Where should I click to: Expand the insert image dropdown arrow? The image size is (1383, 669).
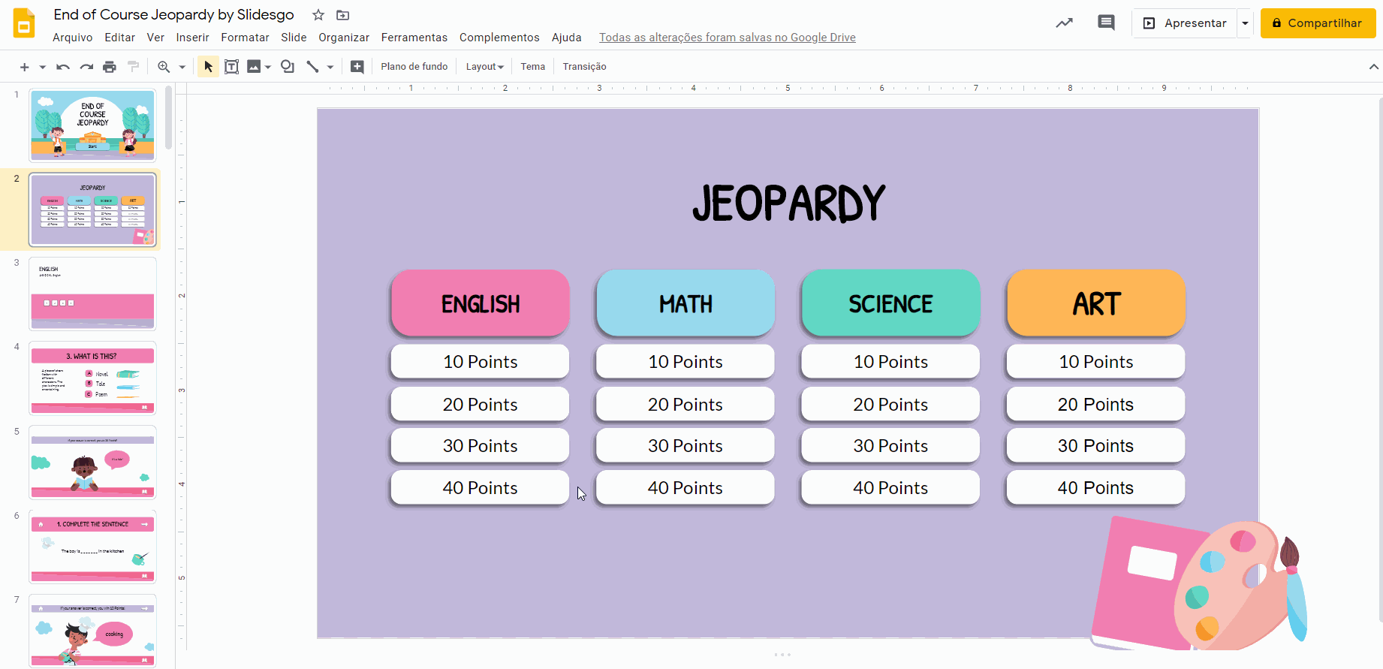pyautogui.click(x=268, y=67)
